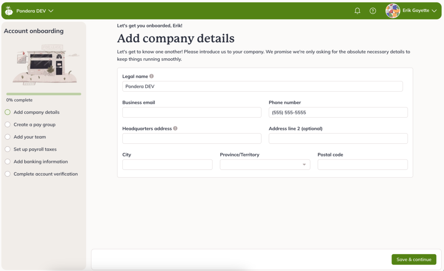Select the Add company details step circle
The width and height of the screenshot is (444, 271).
pos(7,112)
